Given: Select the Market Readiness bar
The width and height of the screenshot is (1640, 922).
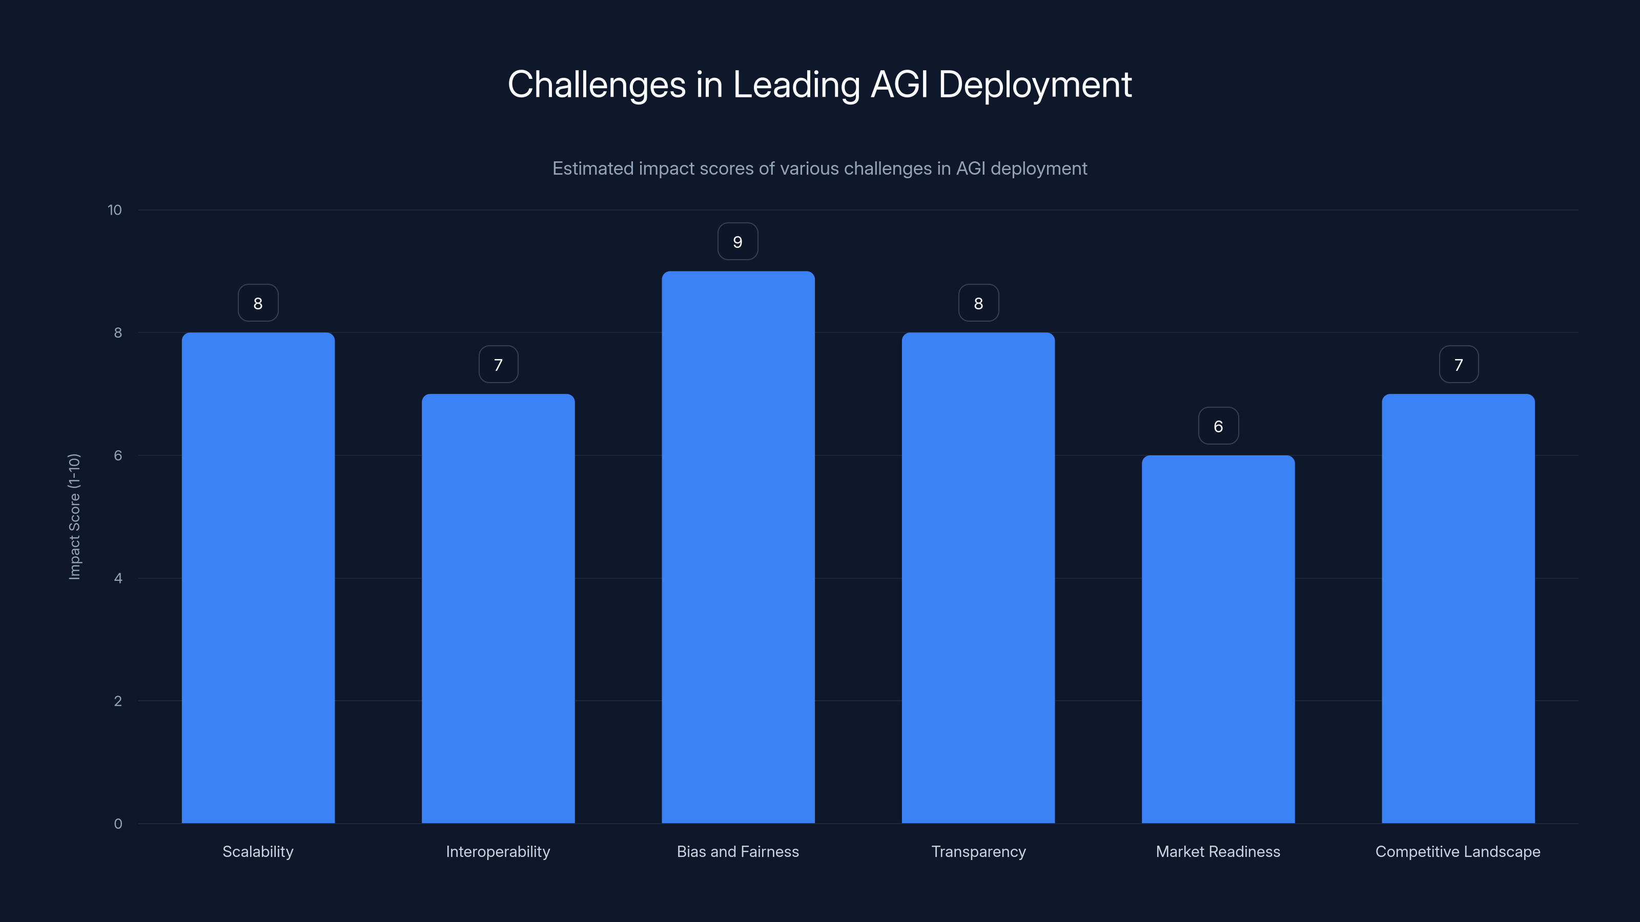Looking at the screenshot, I should 1218,639.
